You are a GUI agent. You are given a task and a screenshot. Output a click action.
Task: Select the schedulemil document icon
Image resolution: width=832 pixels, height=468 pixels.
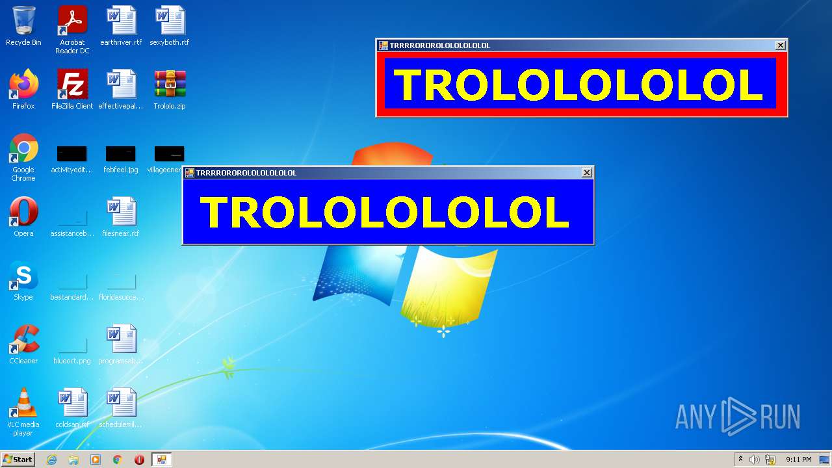coord(121,408)
